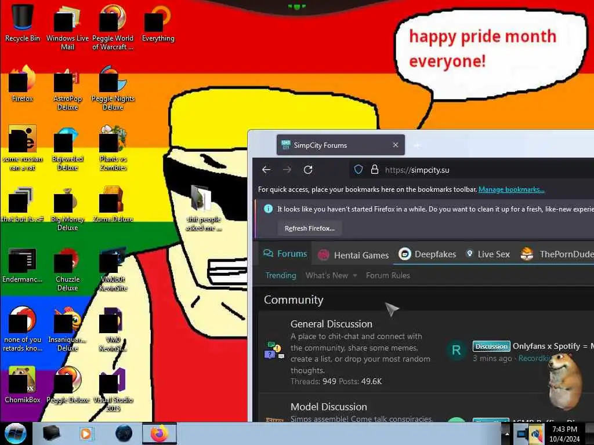Open the Live Sex nav item
The height and width of the screenshot is (445, 594).
point(488,254)
